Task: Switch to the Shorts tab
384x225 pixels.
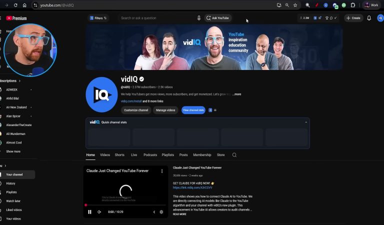Action: [x=119, y=155]
